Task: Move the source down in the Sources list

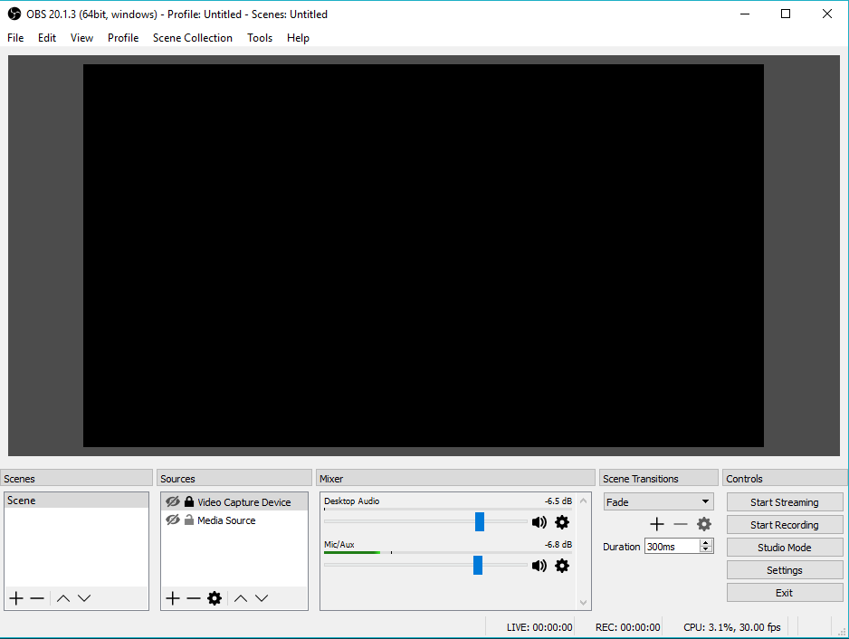Action: pos(262,598)
